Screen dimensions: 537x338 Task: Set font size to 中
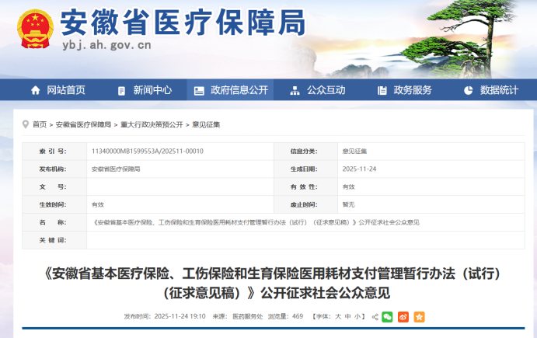(347, 316)
